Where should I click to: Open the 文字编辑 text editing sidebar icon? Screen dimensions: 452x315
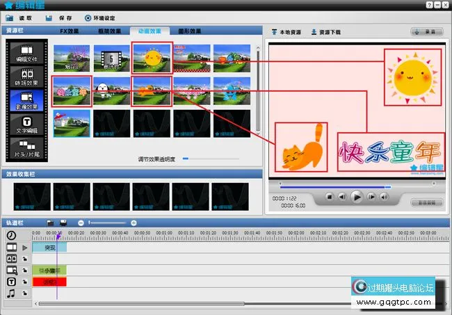26,125
